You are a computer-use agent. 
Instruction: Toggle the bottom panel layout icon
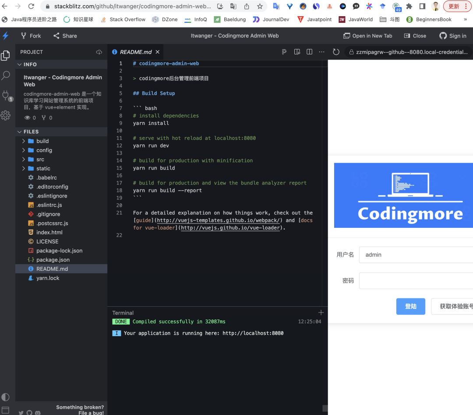click(x=5, y=410)
